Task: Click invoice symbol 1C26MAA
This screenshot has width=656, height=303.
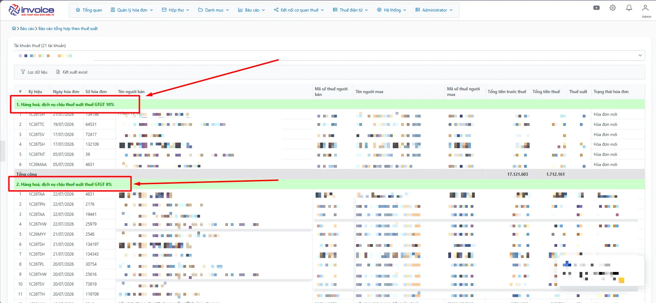Action: 38,165
